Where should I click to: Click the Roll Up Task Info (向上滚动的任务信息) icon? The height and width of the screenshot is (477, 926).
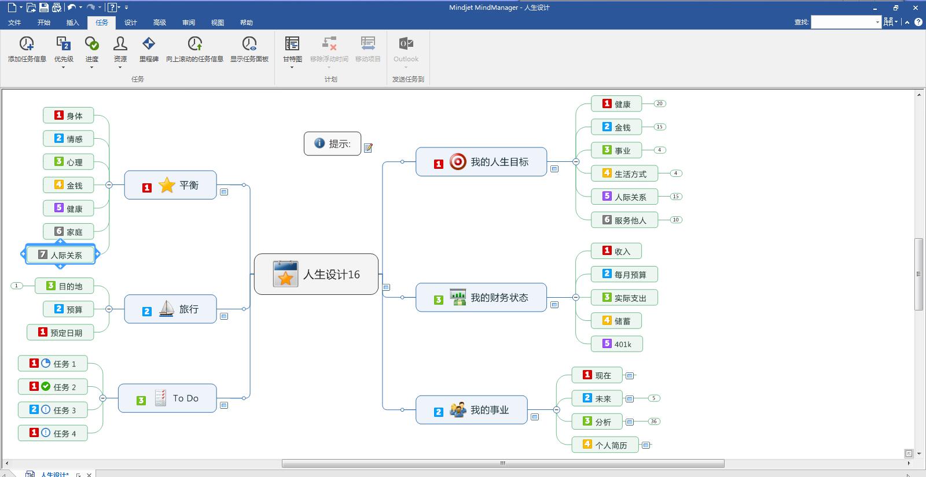pos(195,43)
